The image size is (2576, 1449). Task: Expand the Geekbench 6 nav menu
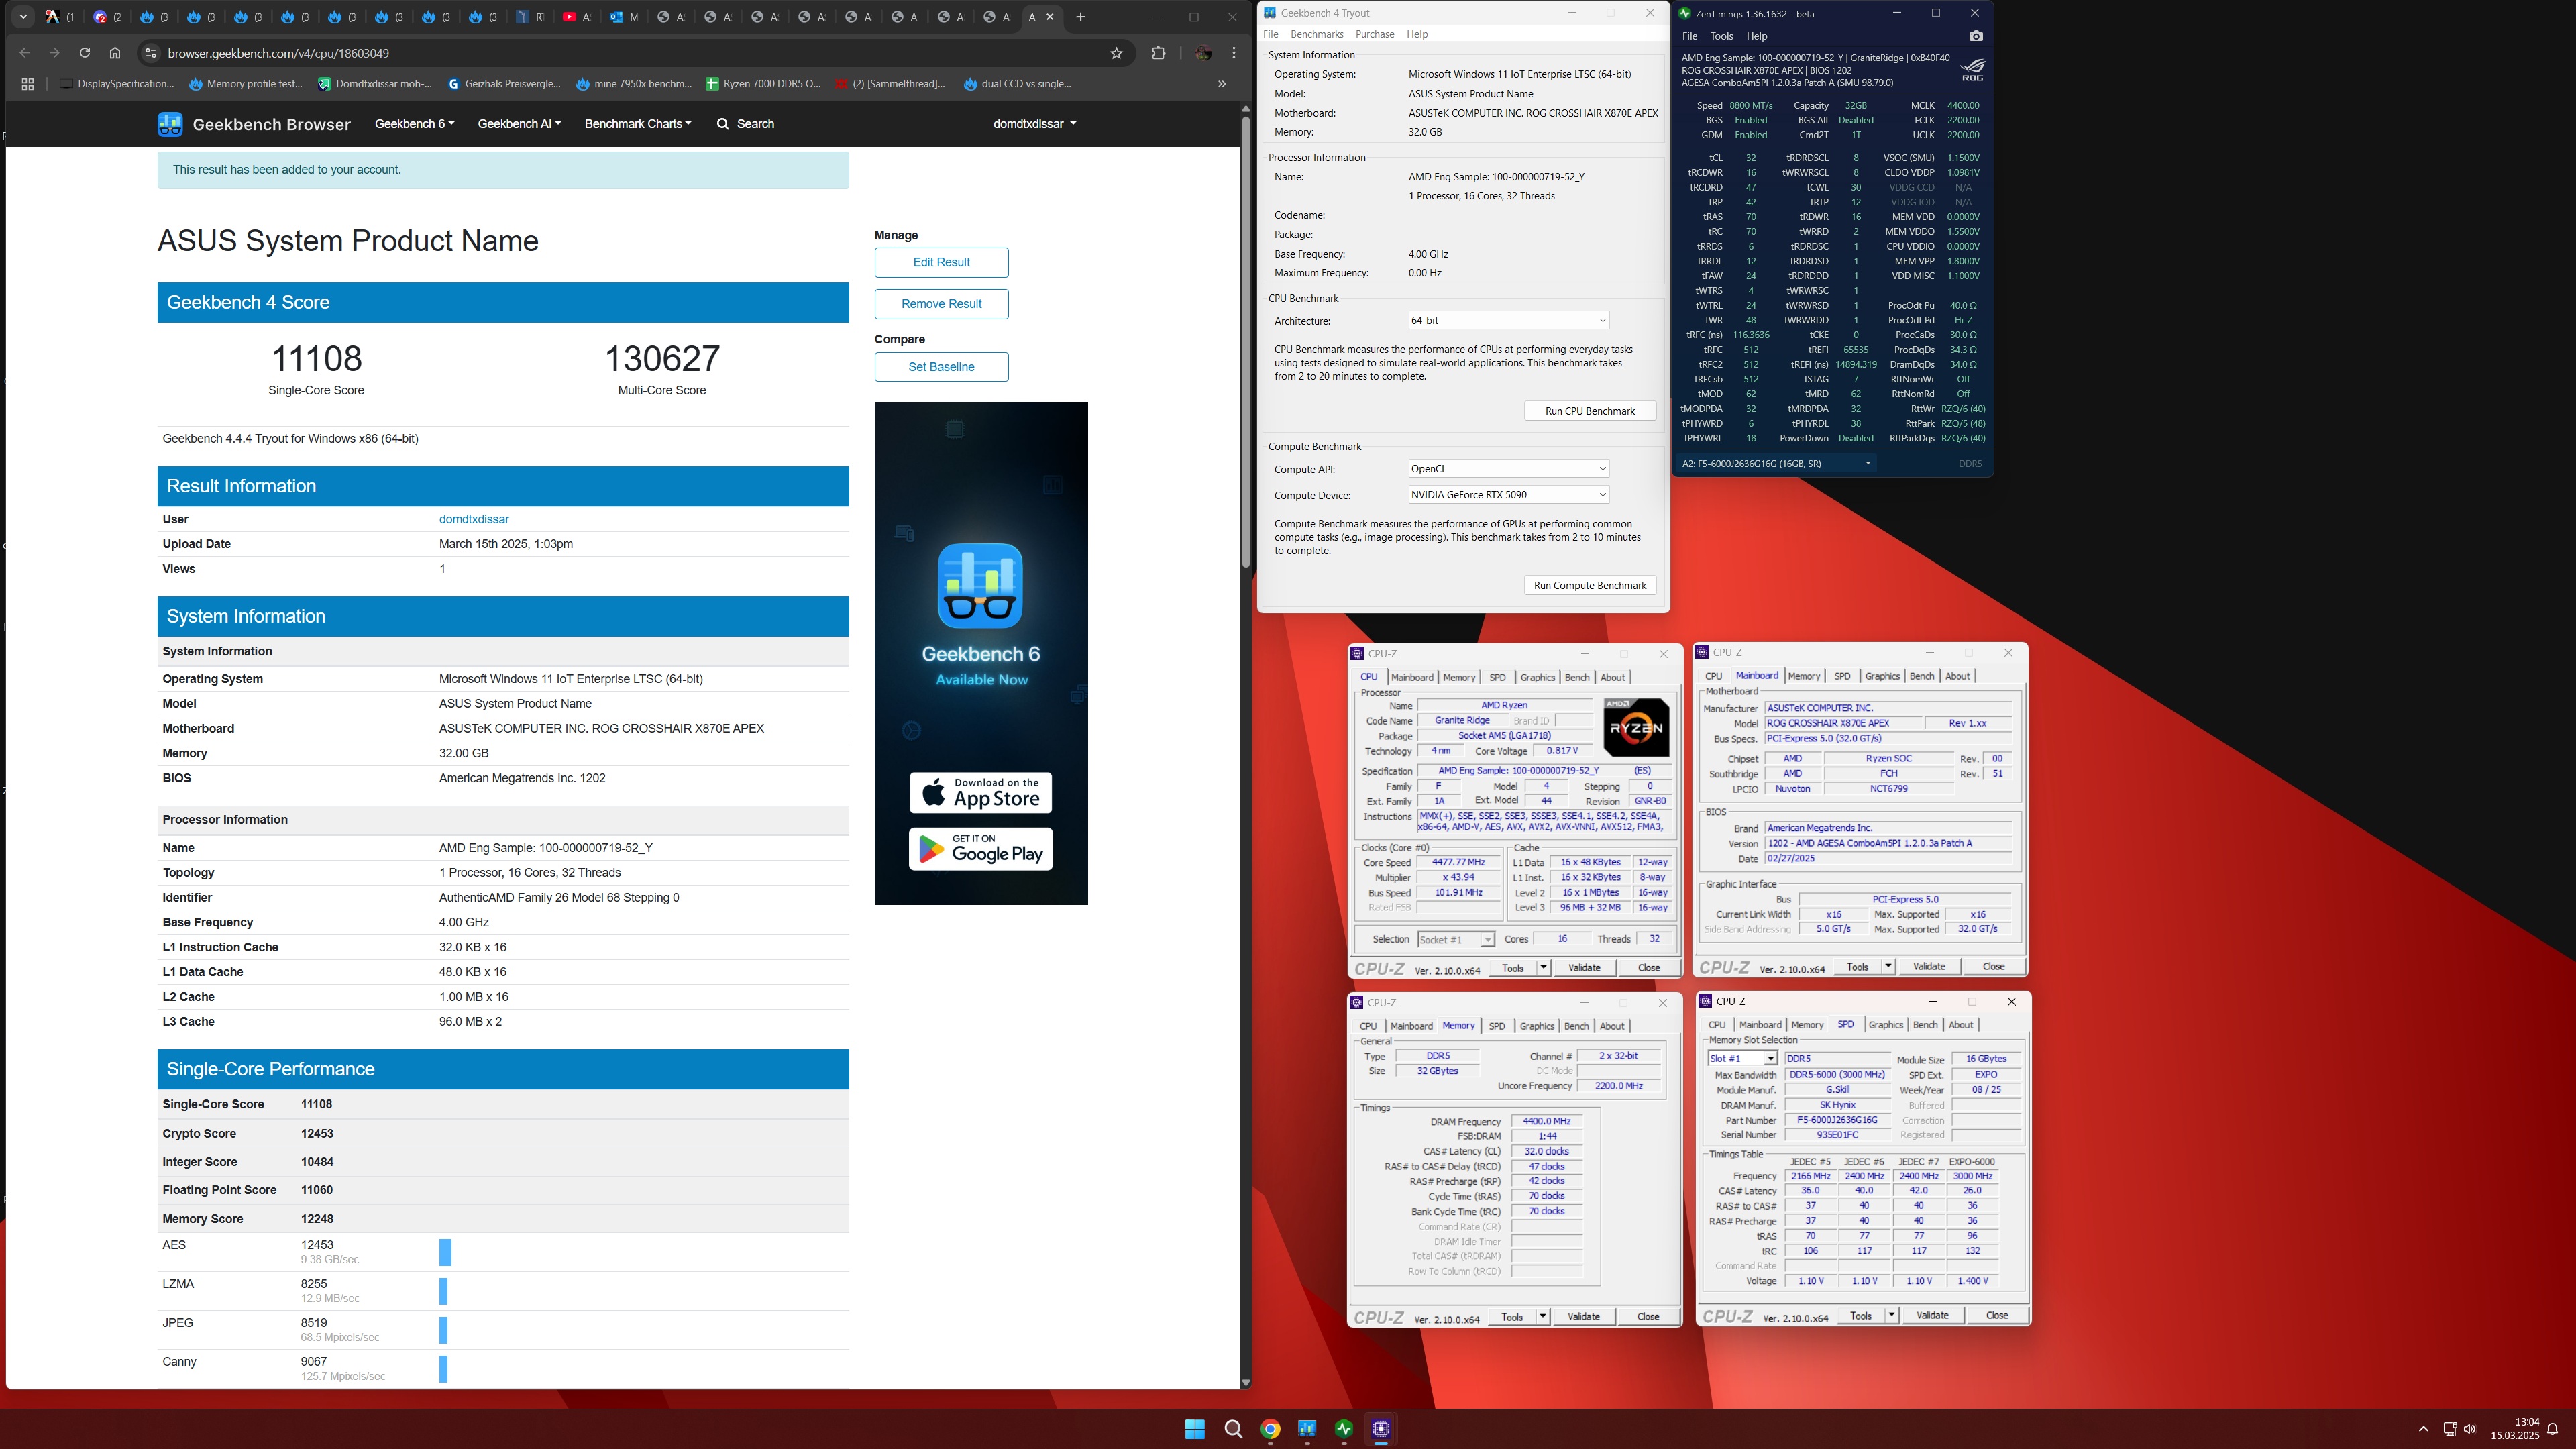coord(414,124)
